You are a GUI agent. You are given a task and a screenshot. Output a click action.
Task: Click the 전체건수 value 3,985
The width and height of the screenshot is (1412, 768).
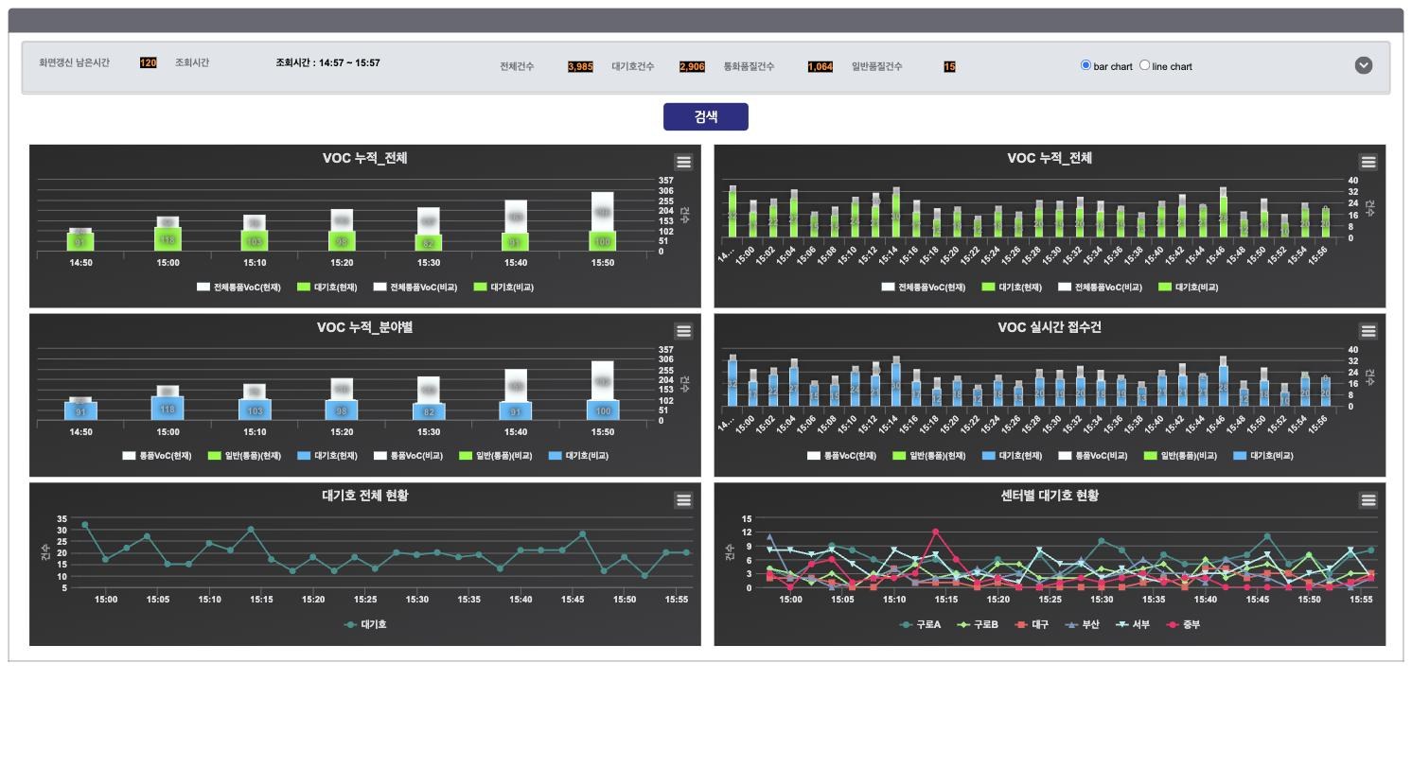[x=580, y=66]
